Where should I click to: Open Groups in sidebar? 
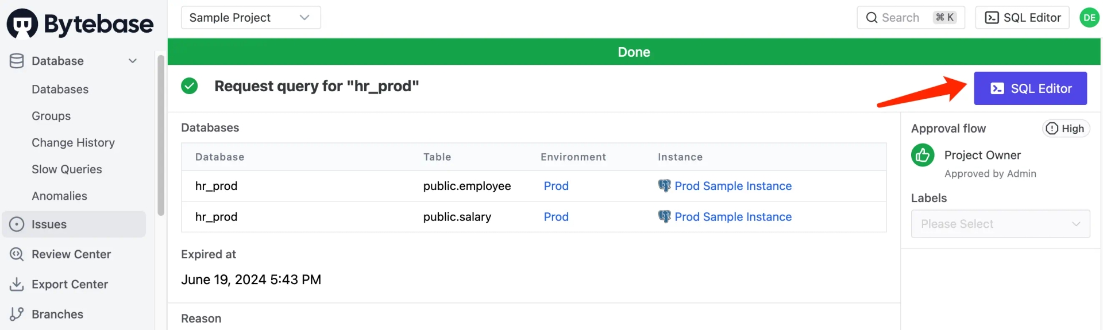pos(51,116)
